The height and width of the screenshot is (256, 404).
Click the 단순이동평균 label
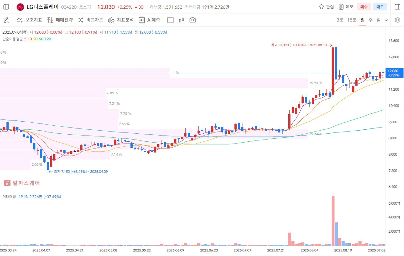pos(13,39)
